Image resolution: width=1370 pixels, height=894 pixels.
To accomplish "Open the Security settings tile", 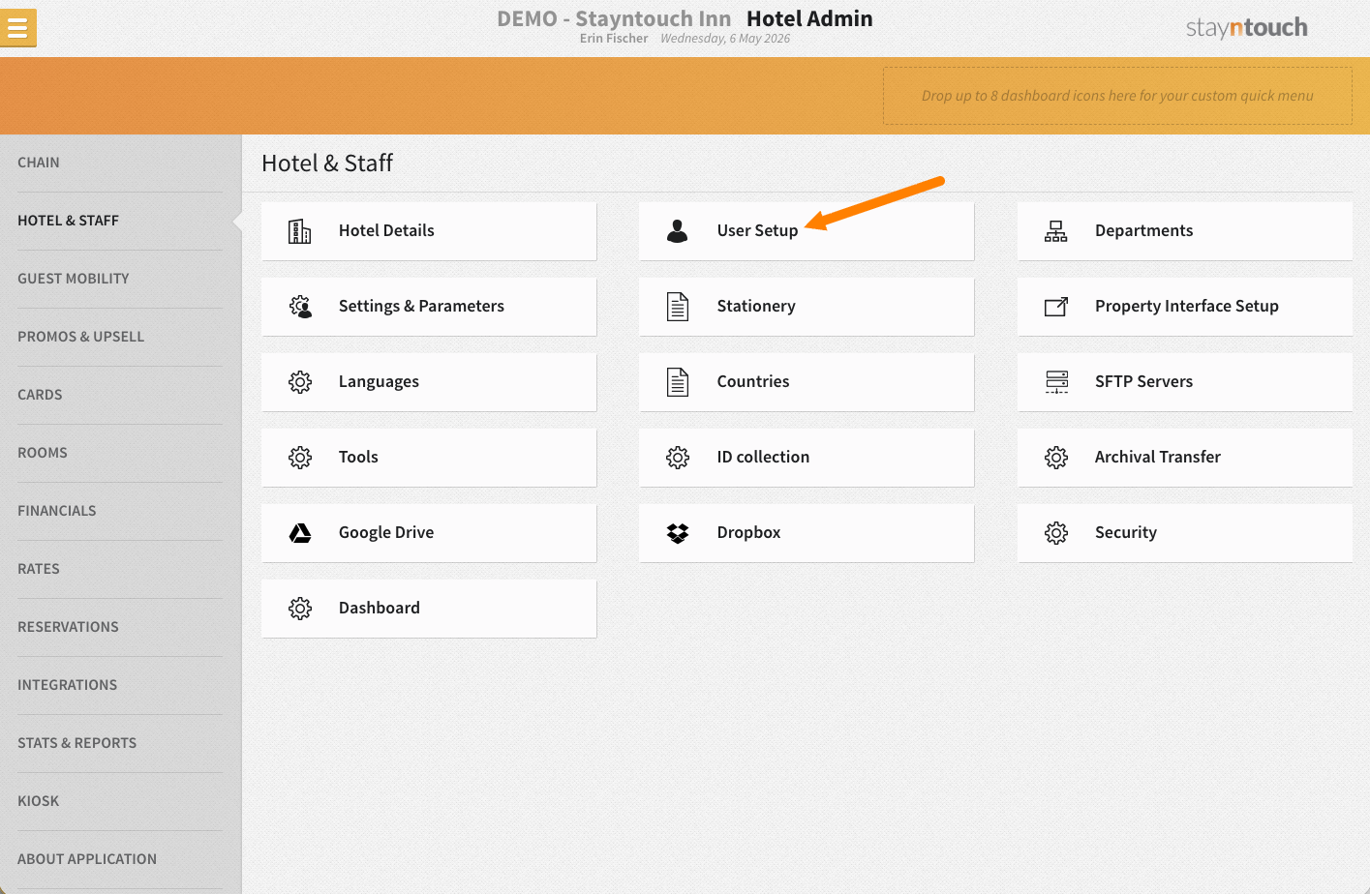I will tap(1184, 533).
